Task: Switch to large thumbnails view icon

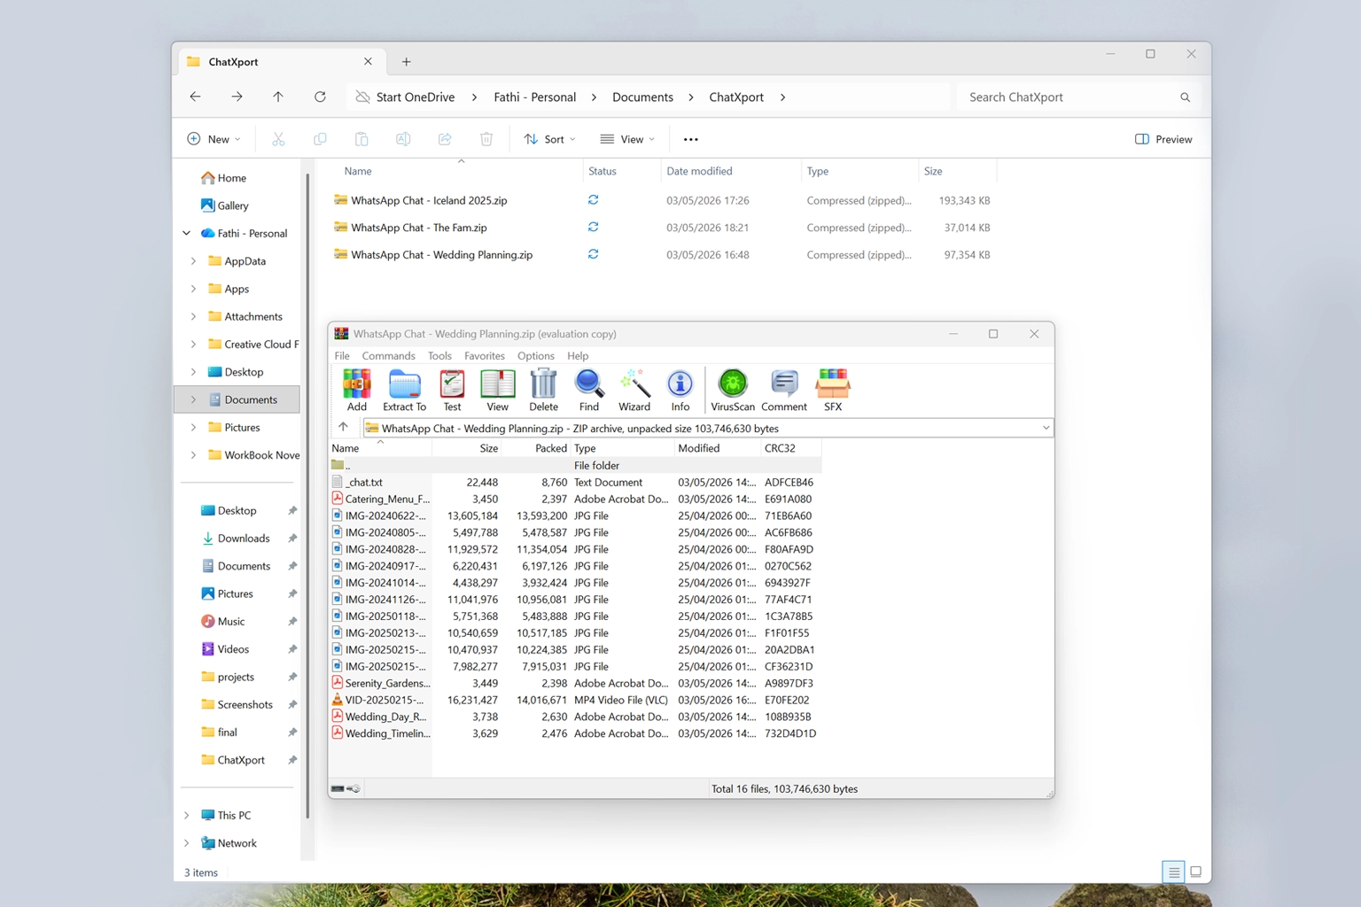Action: [x=1195, y=872]
